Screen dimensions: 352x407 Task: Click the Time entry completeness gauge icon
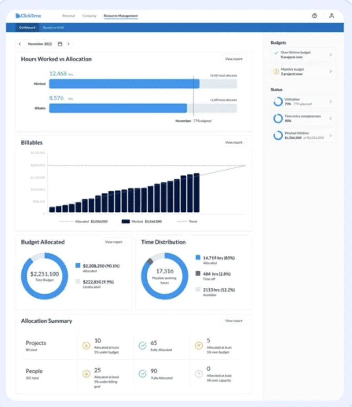click(x=277, y=118)
